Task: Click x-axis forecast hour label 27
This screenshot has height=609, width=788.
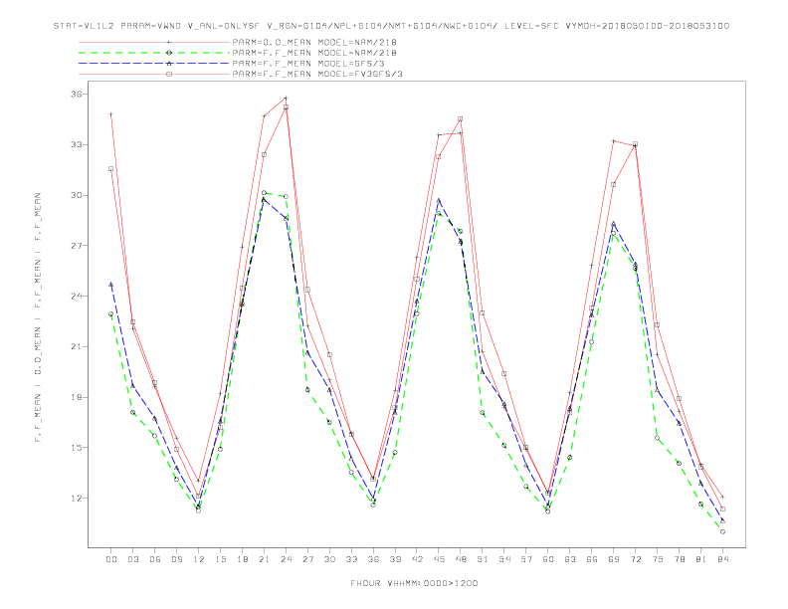Action: point(307,559)
